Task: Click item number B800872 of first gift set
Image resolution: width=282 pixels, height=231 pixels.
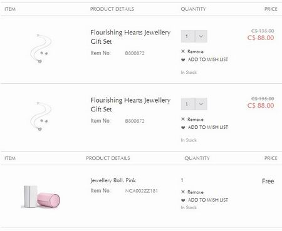Action: click(135, 53)
